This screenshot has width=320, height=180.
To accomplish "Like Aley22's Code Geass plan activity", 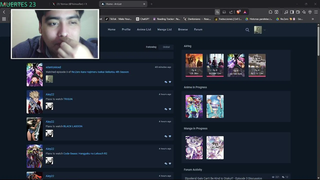I will 170,164.
